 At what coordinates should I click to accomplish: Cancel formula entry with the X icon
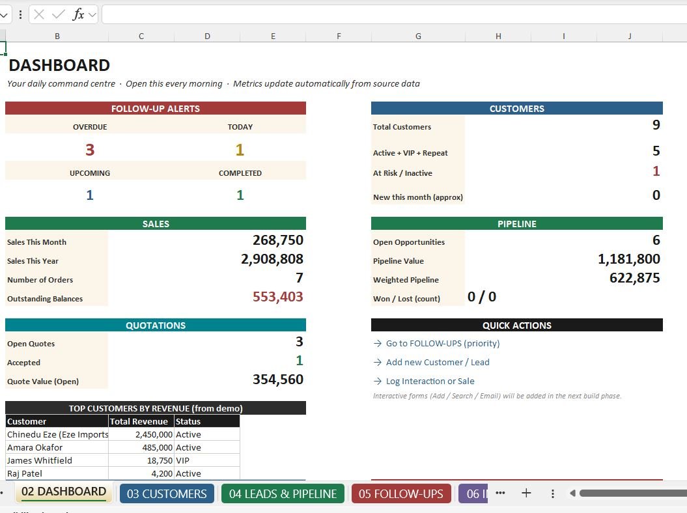(x=39, y=14)
